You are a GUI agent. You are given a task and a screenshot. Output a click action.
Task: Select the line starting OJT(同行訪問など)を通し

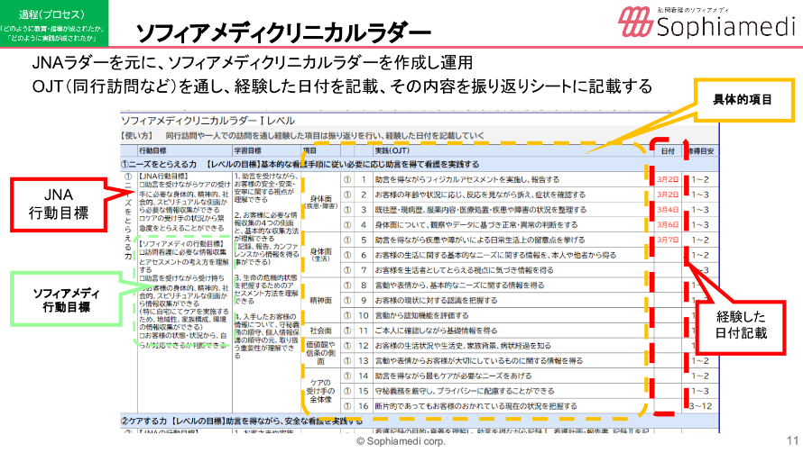coord(342,86)
